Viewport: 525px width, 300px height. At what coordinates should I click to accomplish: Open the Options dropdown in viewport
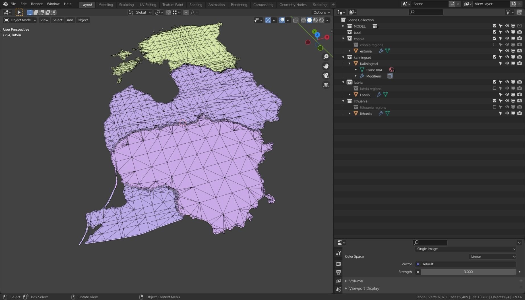[322, 12]
